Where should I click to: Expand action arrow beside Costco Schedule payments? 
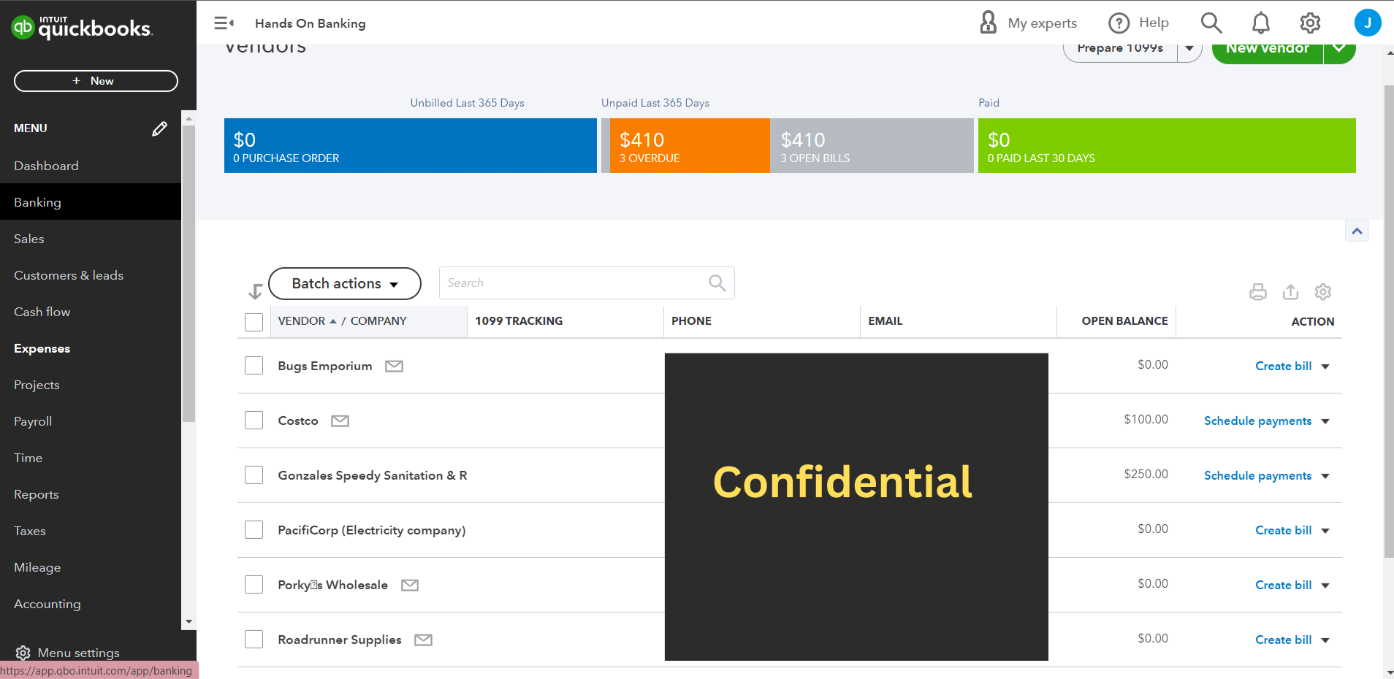pos(1325,421)
